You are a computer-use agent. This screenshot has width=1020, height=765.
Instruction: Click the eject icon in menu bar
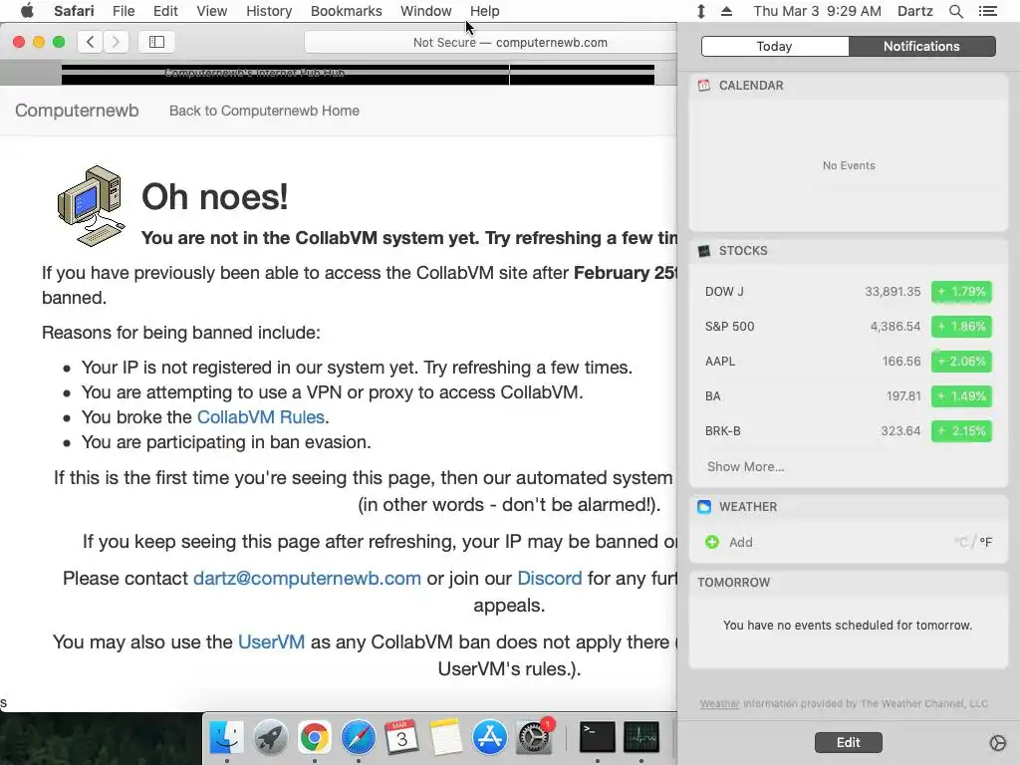tap(726, 11)
